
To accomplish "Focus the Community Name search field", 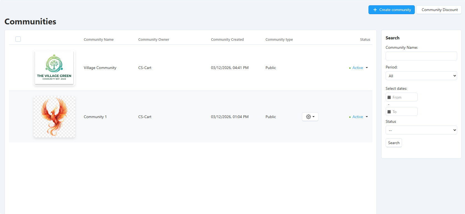I will [421, 56].
